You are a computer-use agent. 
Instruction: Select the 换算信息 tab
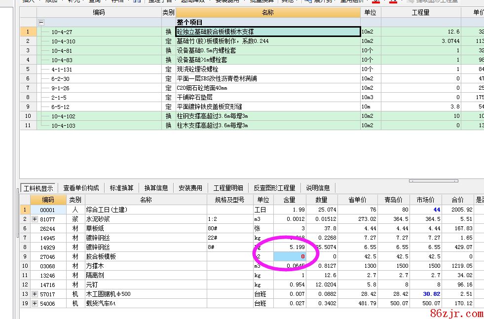tap(156, 188)
